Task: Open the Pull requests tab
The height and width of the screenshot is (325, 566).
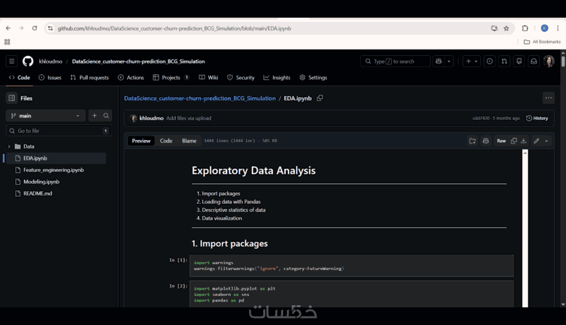Action: (x=89, y=78)
